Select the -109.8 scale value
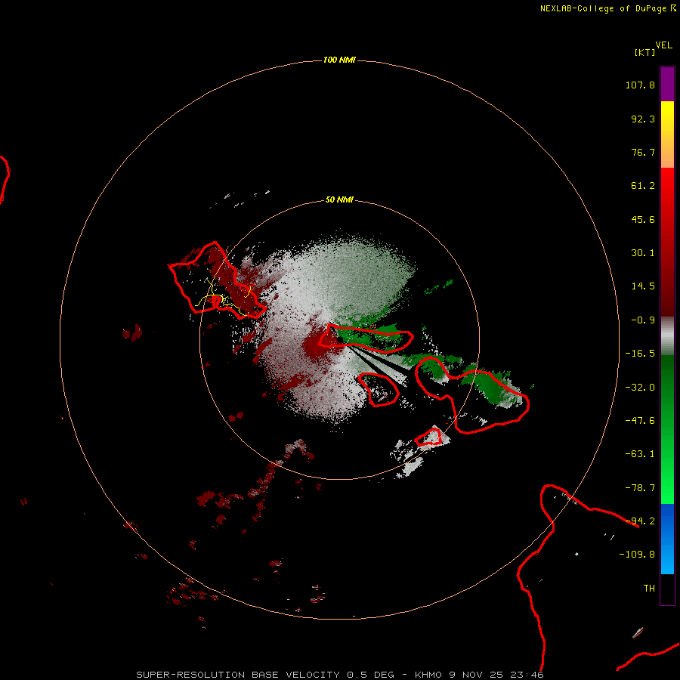 coord(637,555)
